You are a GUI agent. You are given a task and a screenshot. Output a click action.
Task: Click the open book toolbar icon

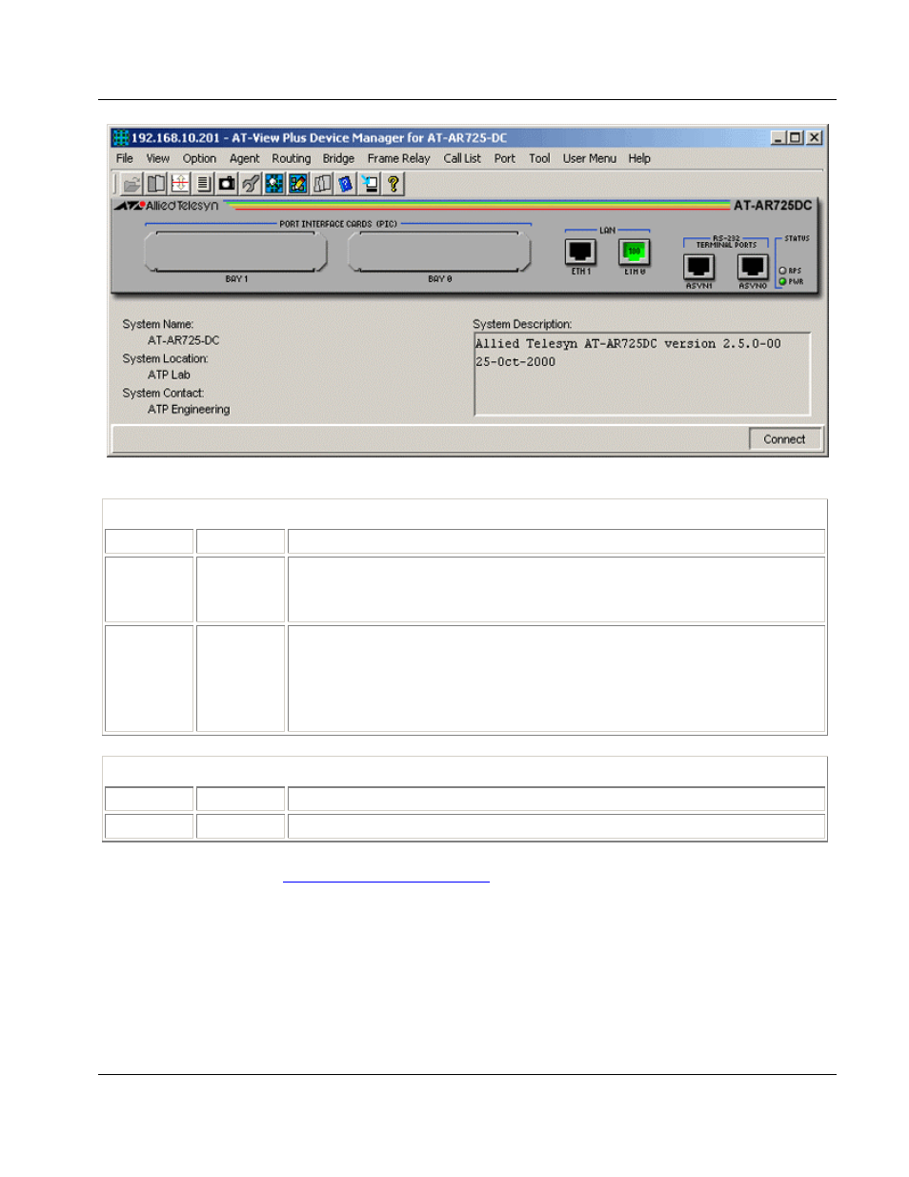[156, 184]
